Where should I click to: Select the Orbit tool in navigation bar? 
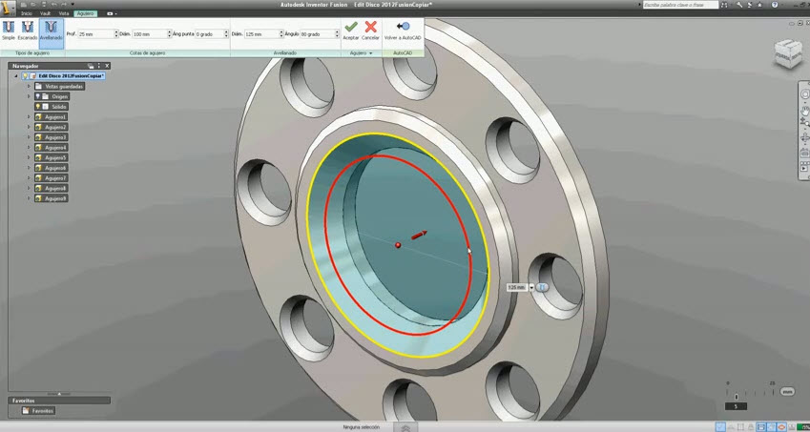point(804,138)
